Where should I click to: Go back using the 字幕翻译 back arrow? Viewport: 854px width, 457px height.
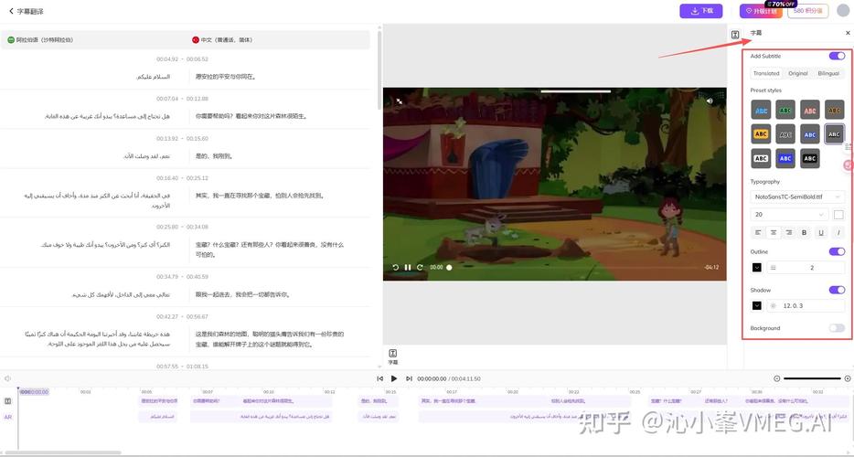[11, 11]
